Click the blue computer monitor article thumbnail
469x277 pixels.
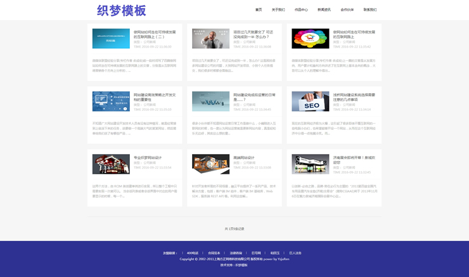[x=111, y=101]
